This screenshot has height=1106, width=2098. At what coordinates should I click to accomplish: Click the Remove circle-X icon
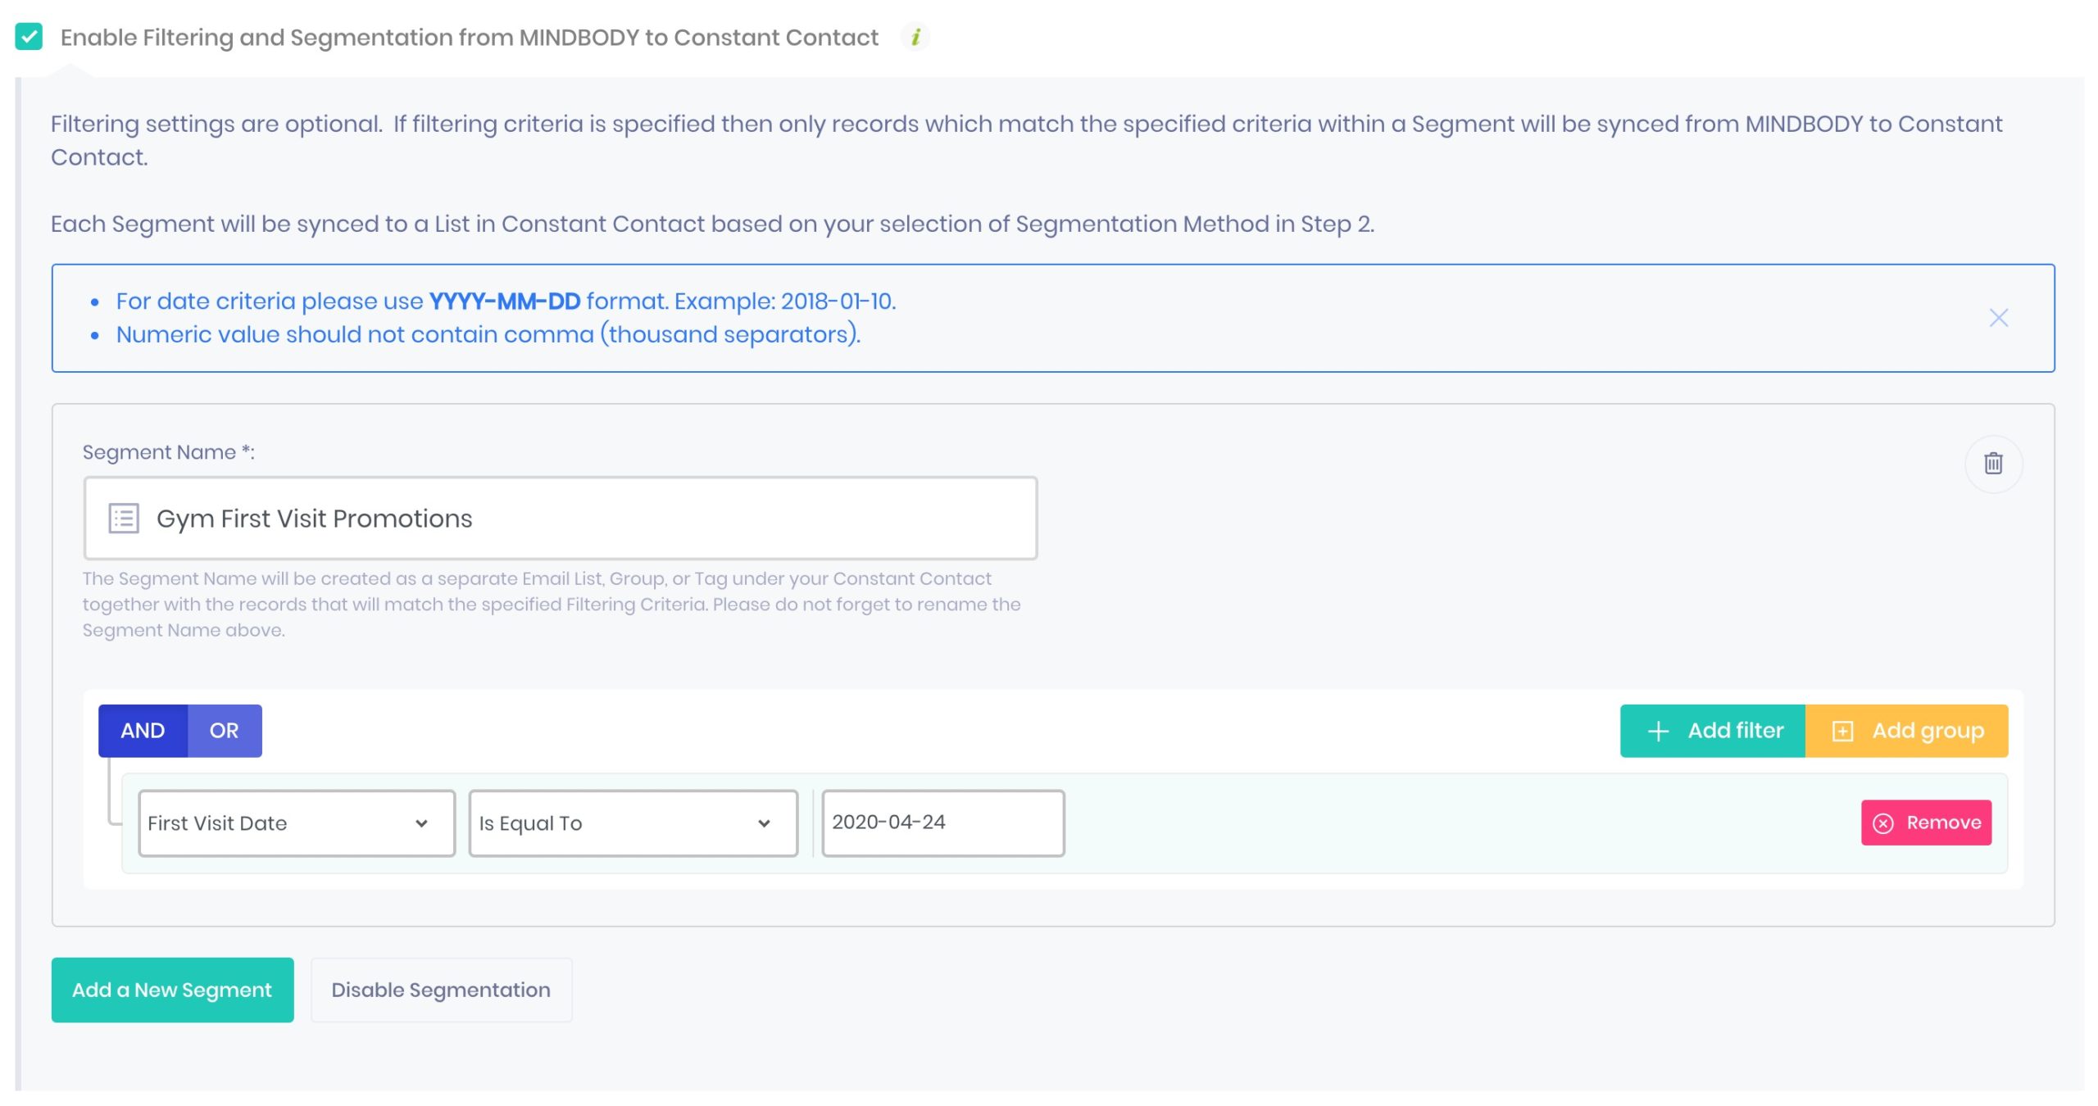1884,822
